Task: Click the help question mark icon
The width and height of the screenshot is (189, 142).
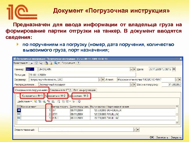Action: pyautogui.click(x=78, y=63)
